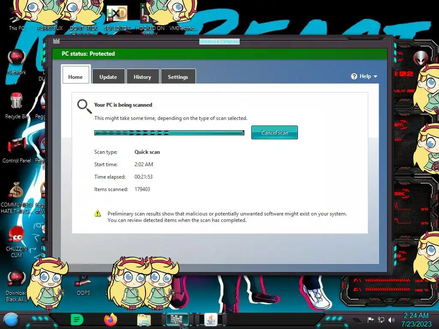The image size is (439, 329).
Task: Click the Java icon in taskbar
Action: coord(211,320)
